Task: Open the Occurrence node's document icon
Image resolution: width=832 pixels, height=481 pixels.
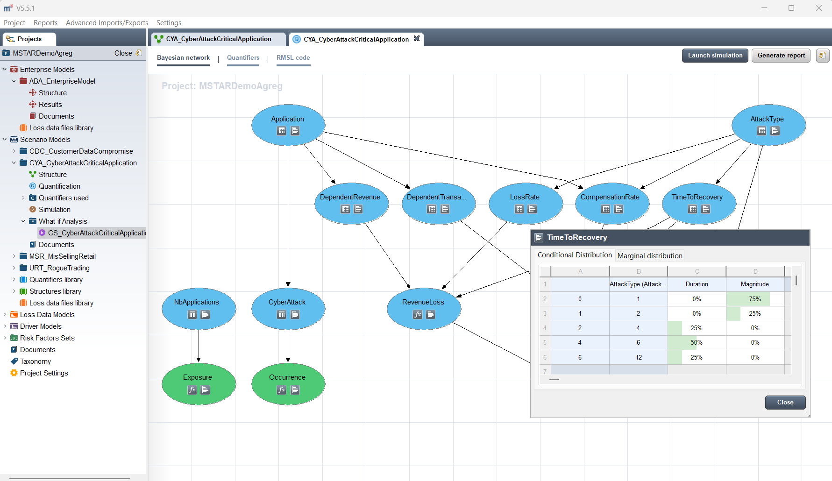Action: point(295,389)
